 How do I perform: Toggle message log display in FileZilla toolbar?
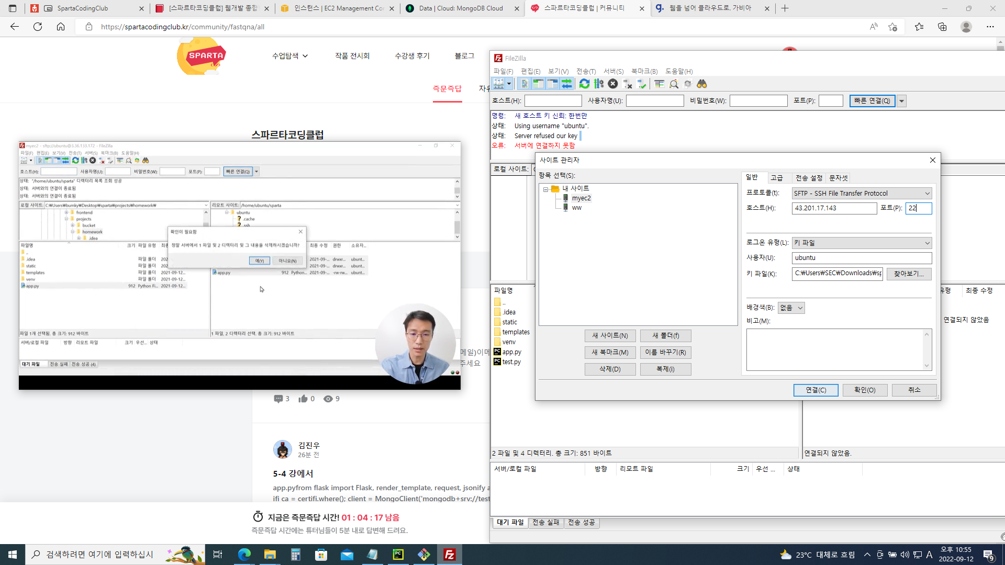click(524, 84)
